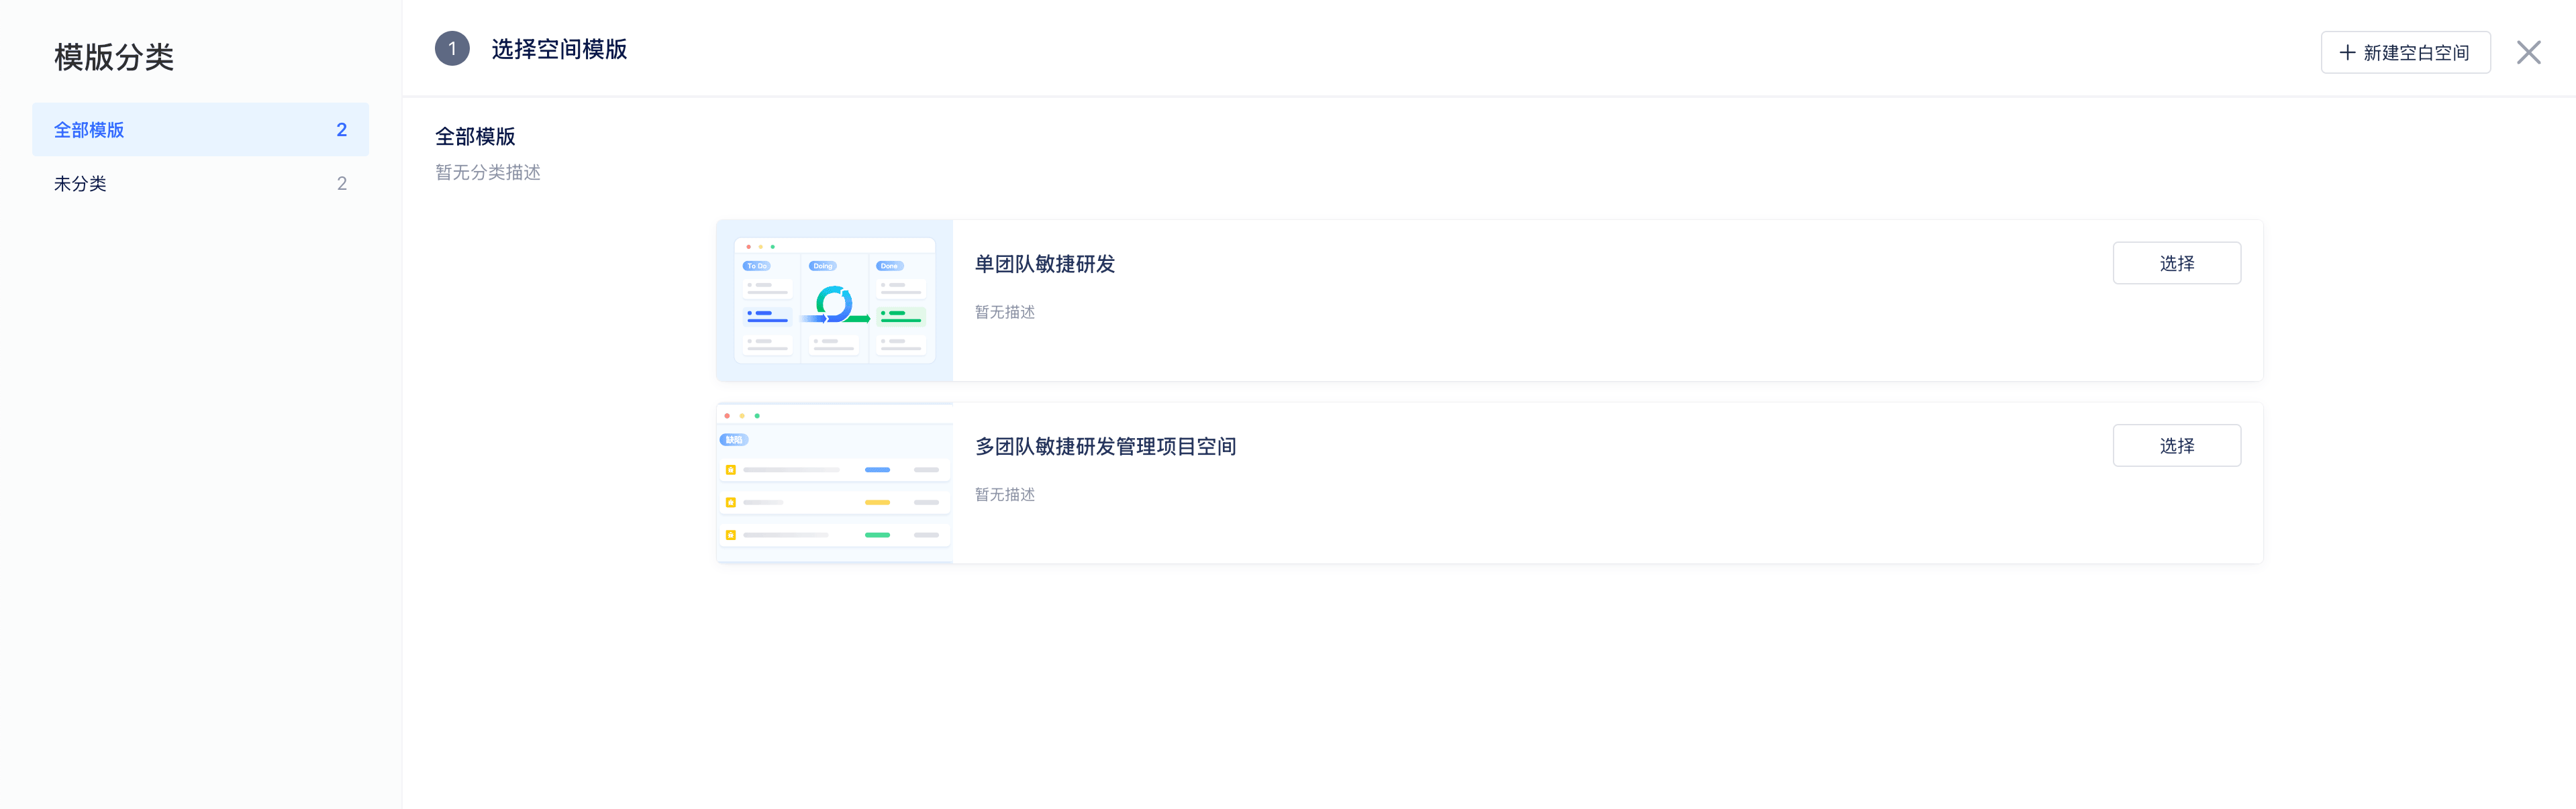The height and width of the screenshot is (809, 2576).
Task: Click the 单团队敏捷研发 kanban thumbnail
Action: click(x=834, y=300)
